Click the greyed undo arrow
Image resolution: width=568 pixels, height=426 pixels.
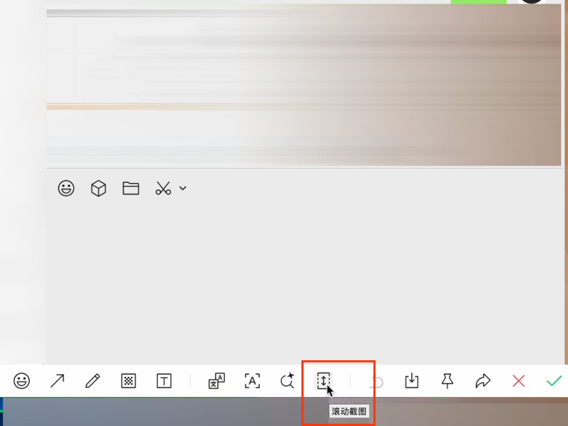coord(378,382)
